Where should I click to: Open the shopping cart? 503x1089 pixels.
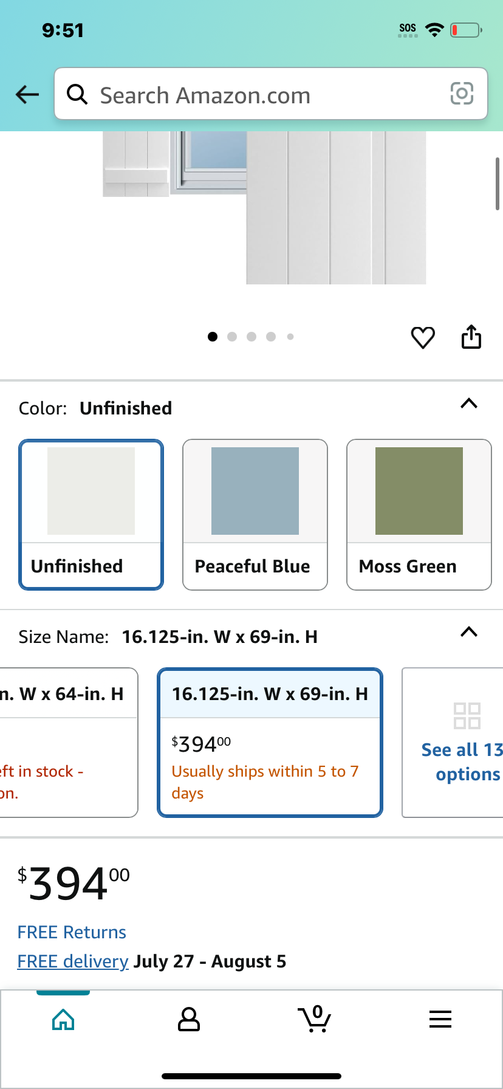315,1019
